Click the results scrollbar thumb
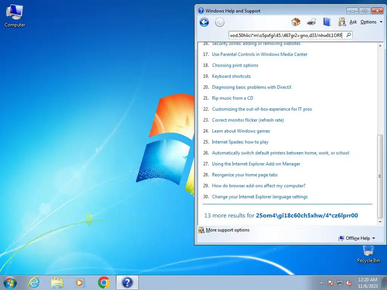The width and height of the screenshot is (387, 290). (x=380, y=176)
